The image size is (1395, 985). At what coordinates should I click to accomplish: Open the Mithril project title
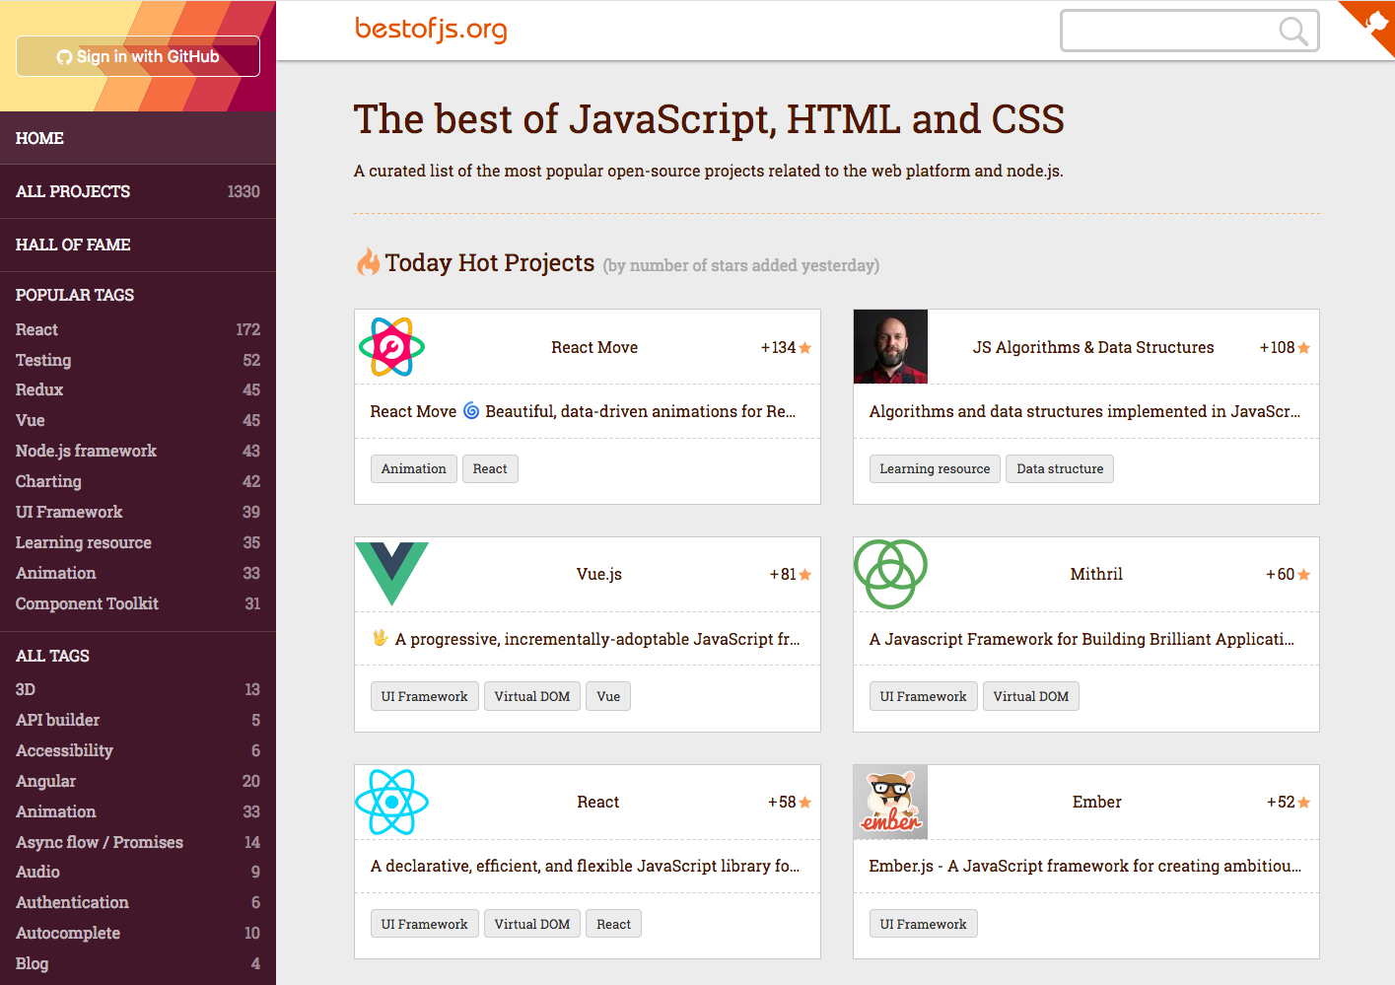click(1096, 574)
